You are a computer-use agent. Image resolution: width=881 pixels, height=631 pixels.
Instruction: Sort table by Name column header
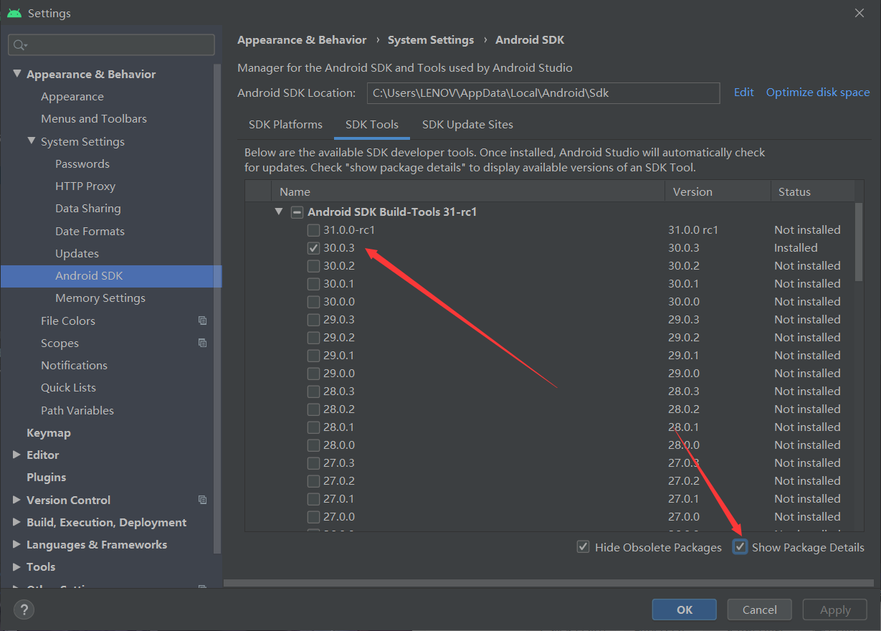[468, 191]
